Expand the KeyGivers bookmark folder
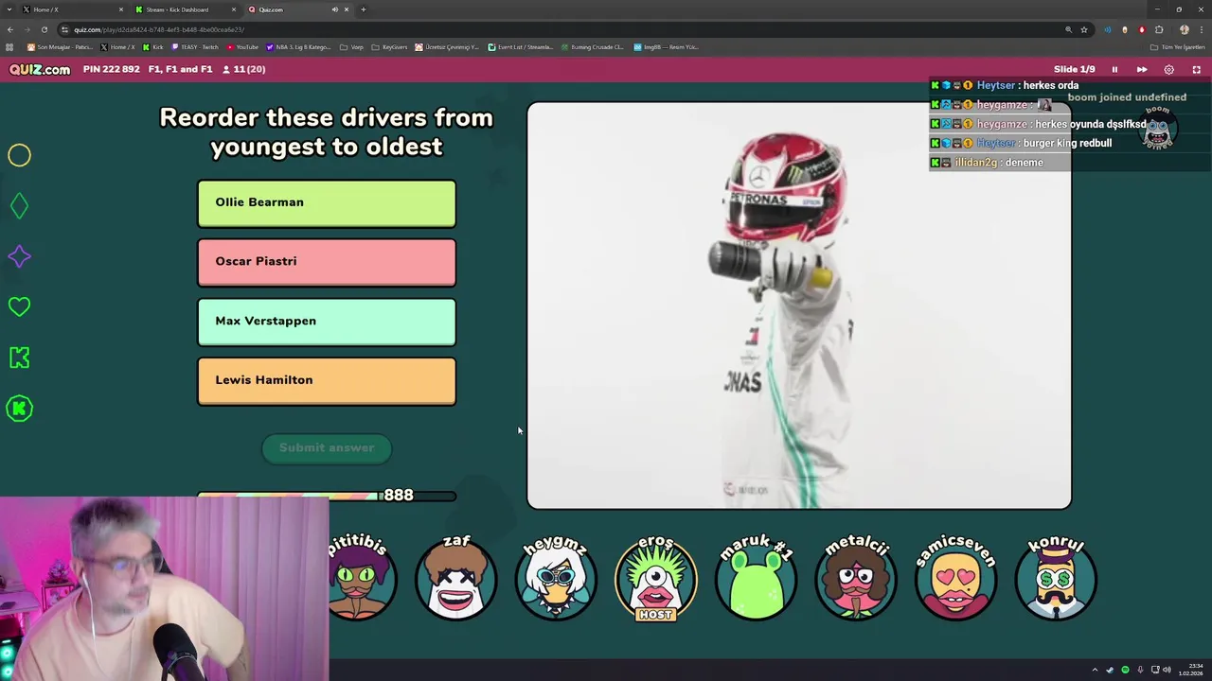This screenshot has height=681, width=1212. coord(389,46)
